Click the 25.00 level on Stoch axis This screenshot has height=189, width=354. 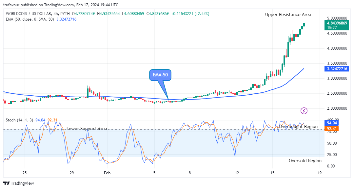tap(332, 155)
